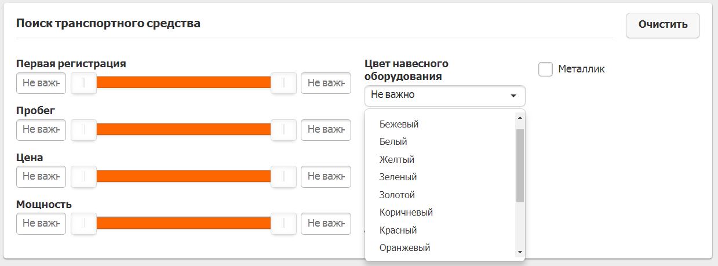Screen dimensions: 718x266
Task: Click the dropdown list scroll down arrow
Action: 520,252
